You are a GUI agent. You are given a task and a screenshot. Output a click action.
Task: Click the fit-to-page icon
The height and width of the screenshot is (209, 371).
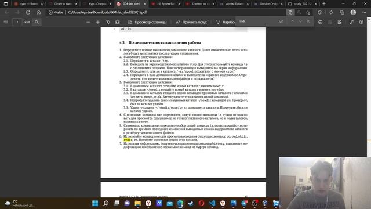click(x=117, y=22)
